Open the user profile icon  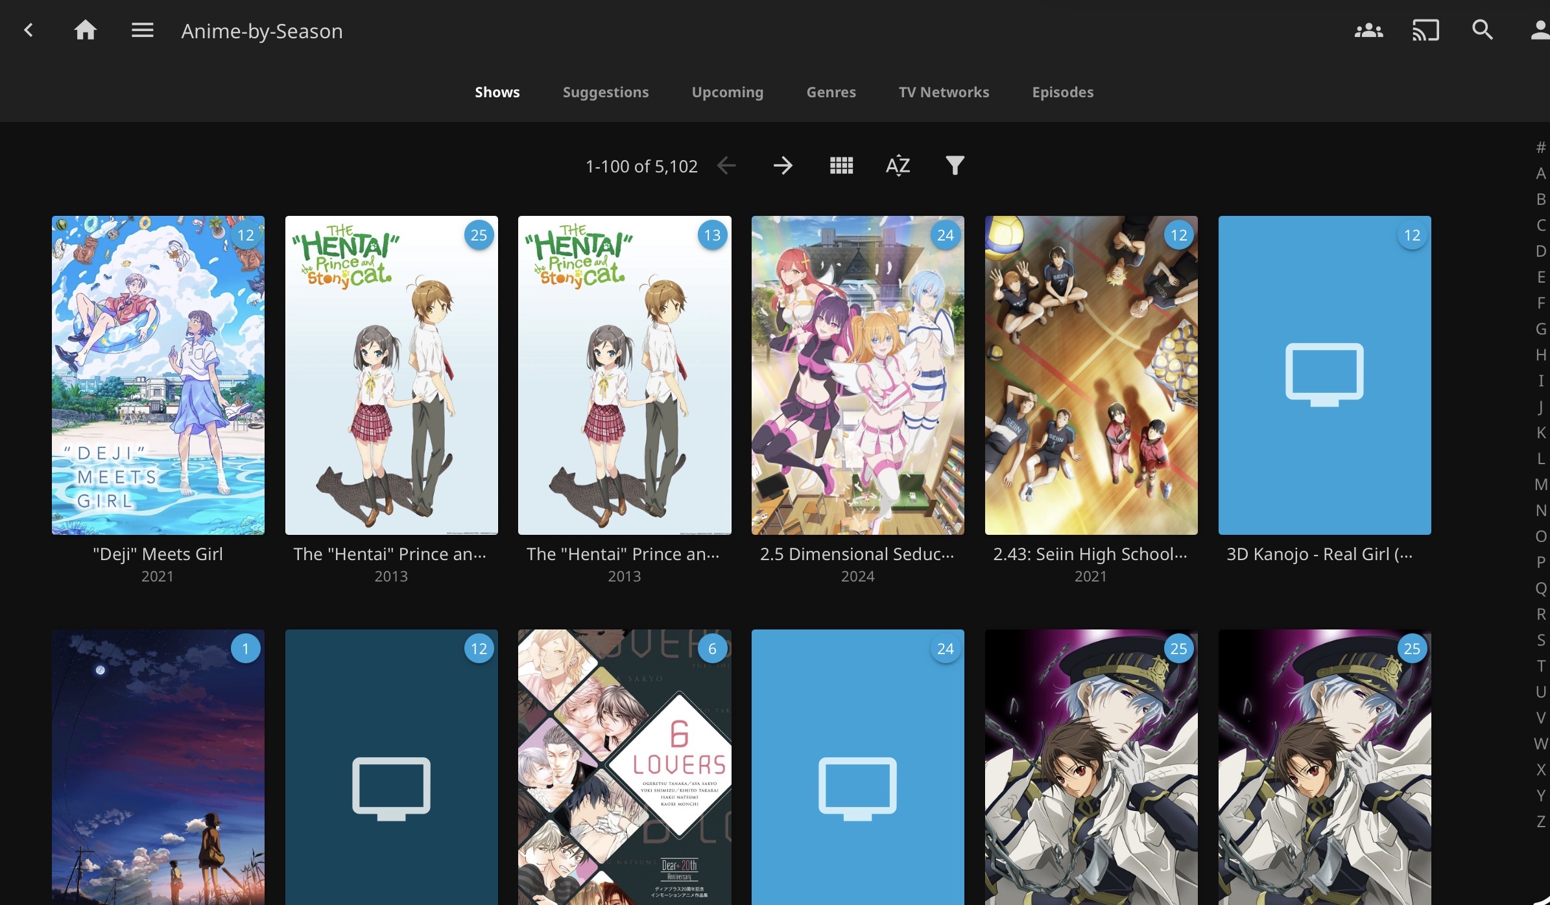[1540, 30]
